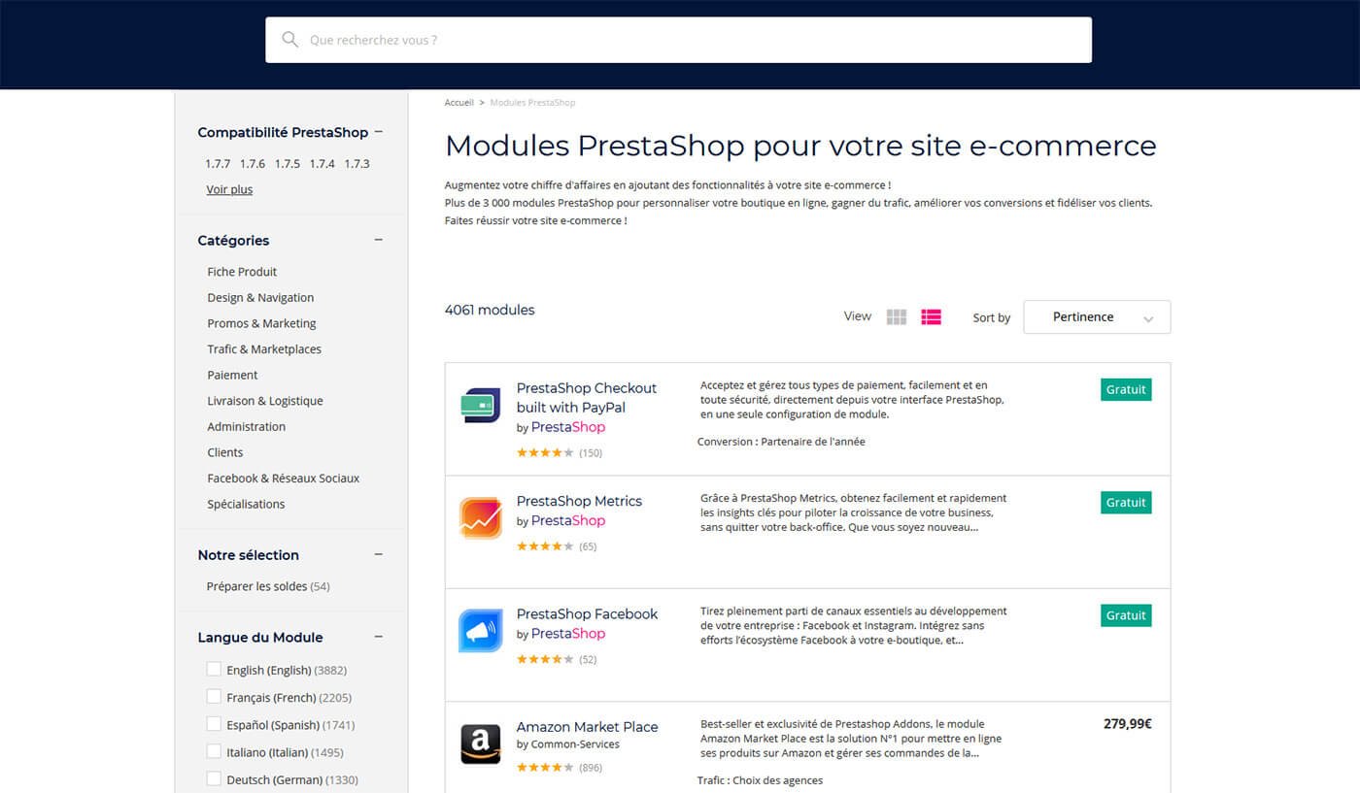Filter by version 1.7.3
The width and height of the screenshot is (1360, 793).
pyautogui.click(x=357, y=164)
